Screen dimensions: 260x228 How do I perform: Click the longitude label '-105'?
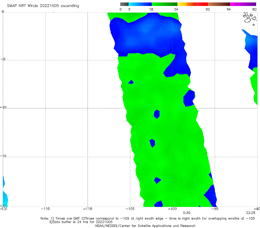[130, 209]
